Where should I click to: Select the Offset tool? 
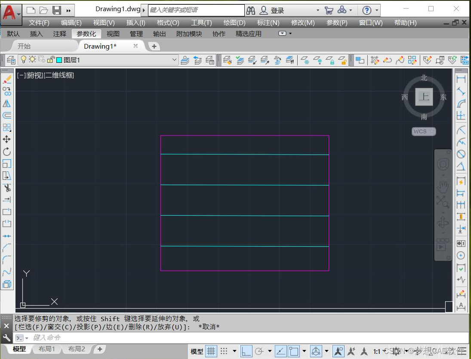(7, 115)
